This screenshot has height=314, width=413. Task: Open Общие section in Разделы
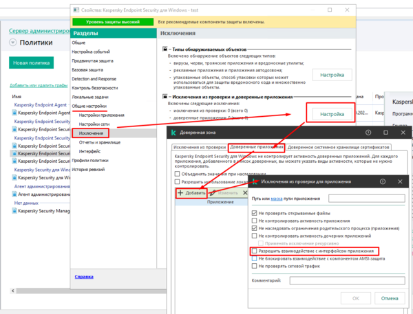click(x=78, y=43)
